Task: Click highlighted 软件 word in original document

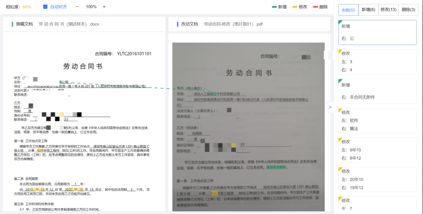Action: pyautogui.click(x=40, y=150)
